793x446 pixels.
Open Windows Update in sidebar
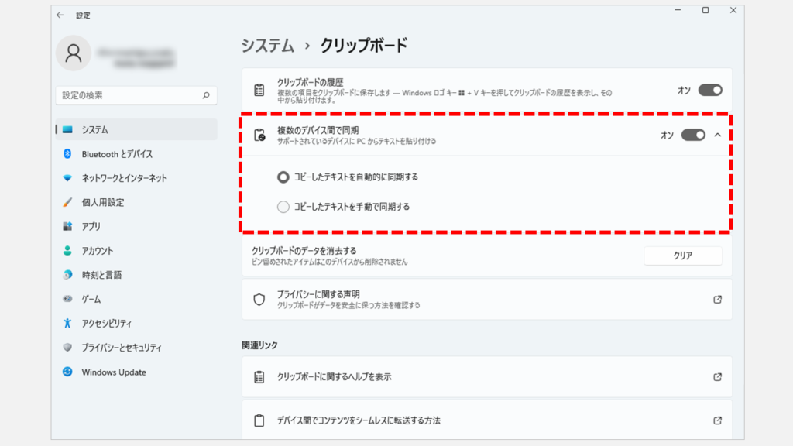[113, 372]
